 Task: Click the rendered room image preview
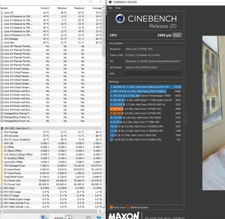click(x=213, y=113)
